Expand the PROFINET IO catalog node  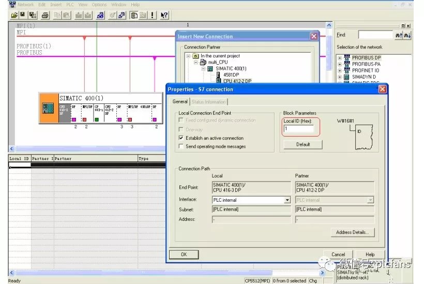[x=340, y=70]
